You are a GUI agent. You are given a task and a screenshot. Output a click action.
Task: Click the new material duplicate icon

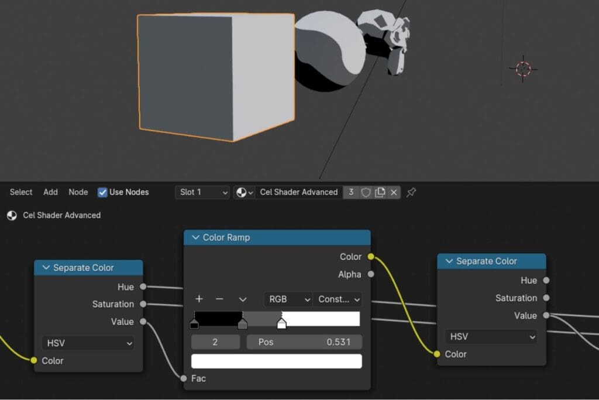coord(380,192)
